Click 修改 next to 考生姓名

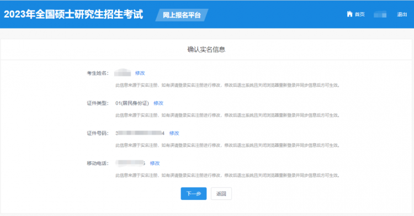coord(140,73)
